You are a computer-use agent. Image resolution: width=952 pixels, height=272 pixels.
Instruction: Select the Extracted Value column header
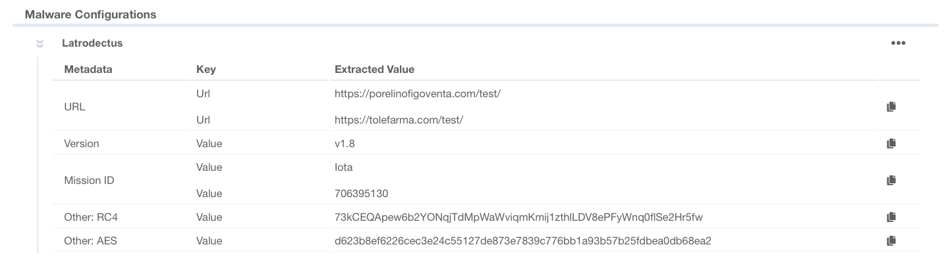pyautogui.click(x=374, y=69)
